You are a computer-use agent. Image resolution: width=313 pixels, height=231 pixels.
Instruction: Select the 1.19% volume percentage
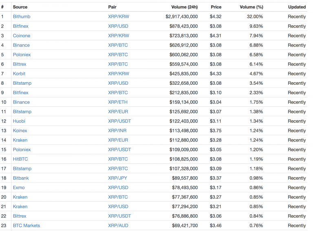point(256,159)
